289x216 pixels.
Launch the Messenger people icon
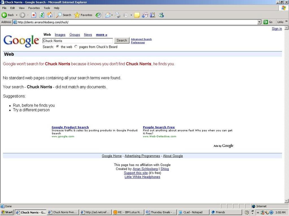tap(161, 15)
